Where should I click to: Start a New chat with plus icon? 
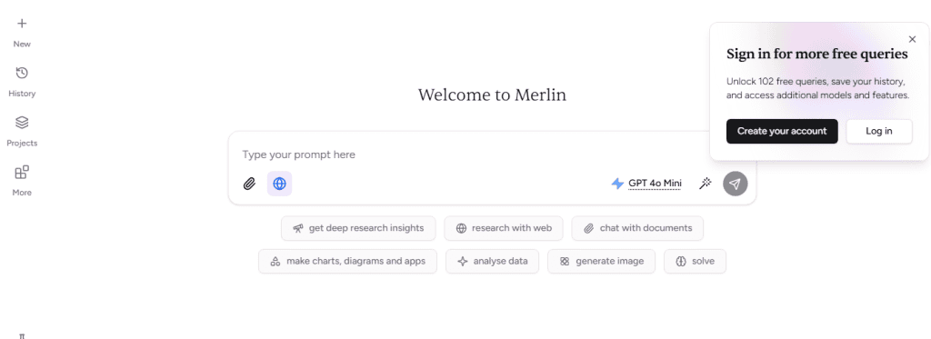(22, 32)
